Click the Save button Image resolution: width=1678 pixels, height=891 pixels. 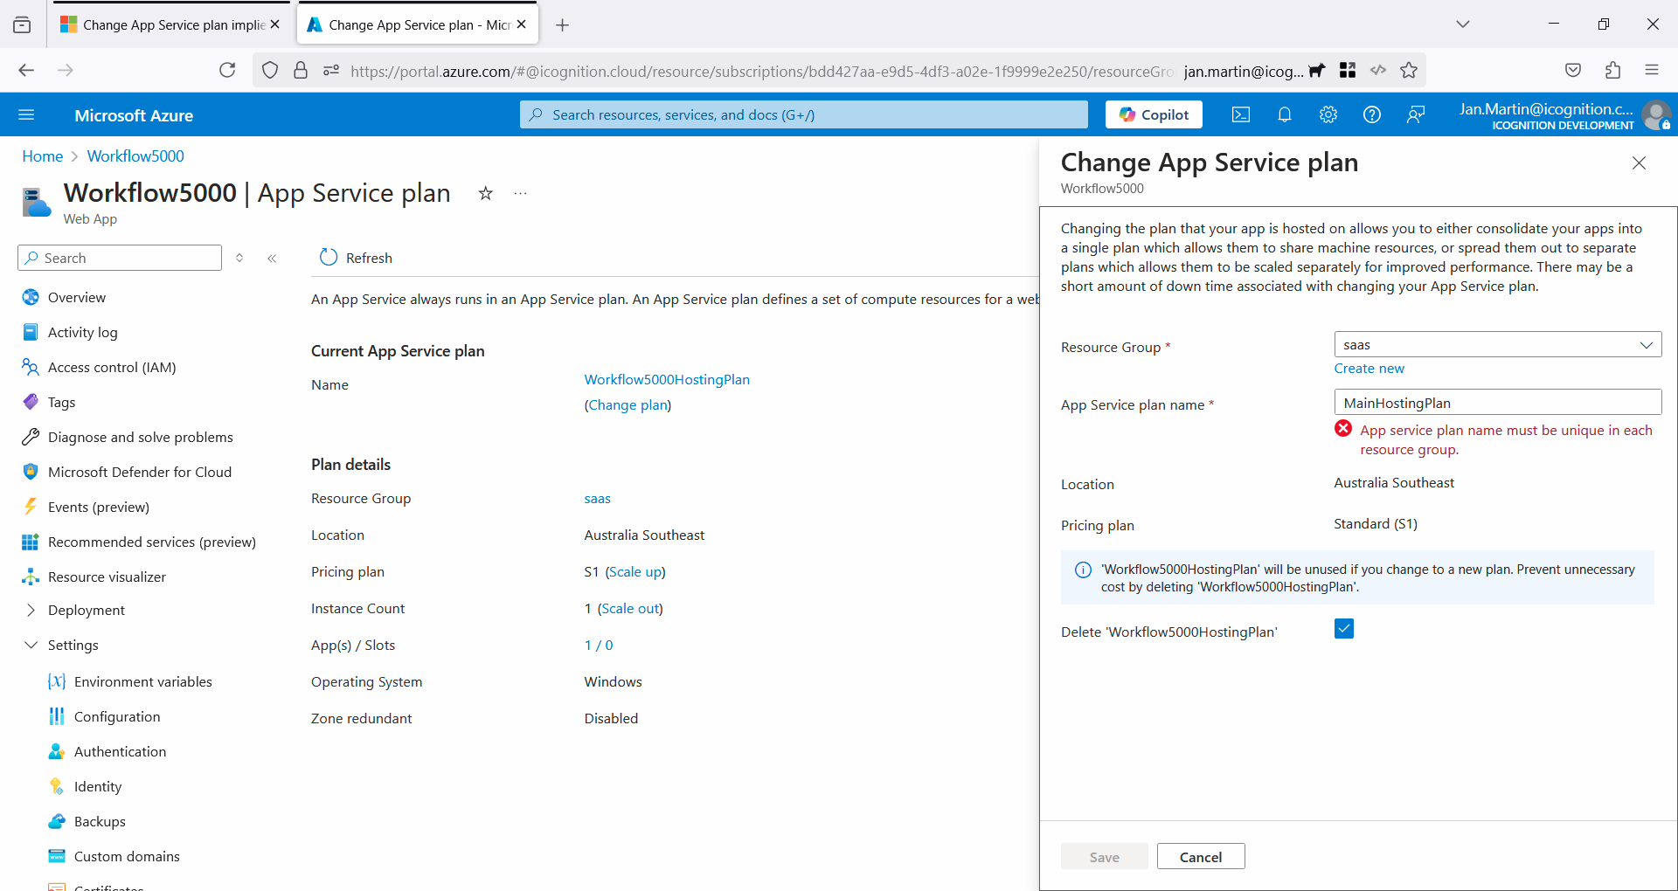pyautogui.click(x=1105, y=857)
